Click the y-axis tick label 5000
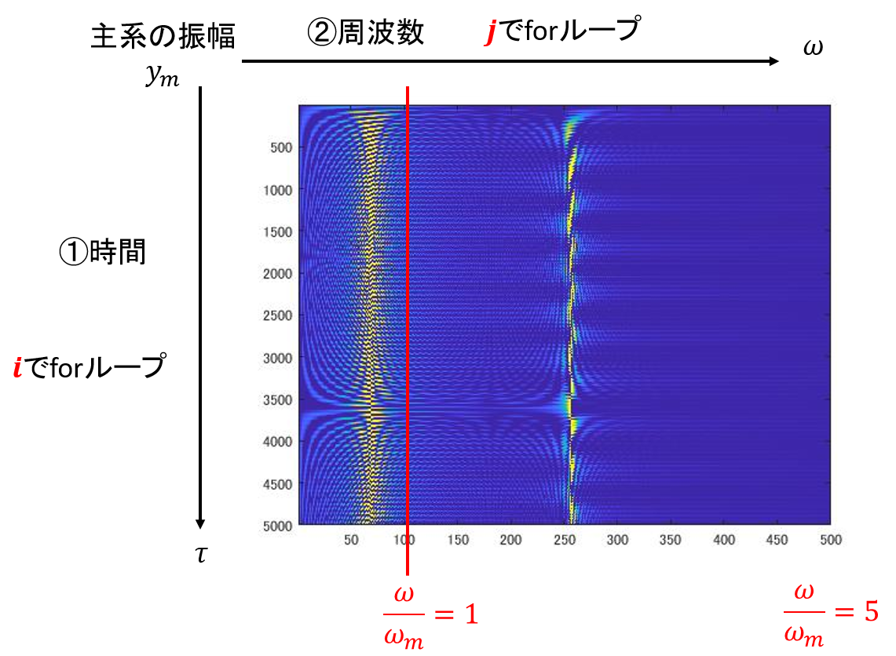This screenshot has width=896, height=656. 278,526
